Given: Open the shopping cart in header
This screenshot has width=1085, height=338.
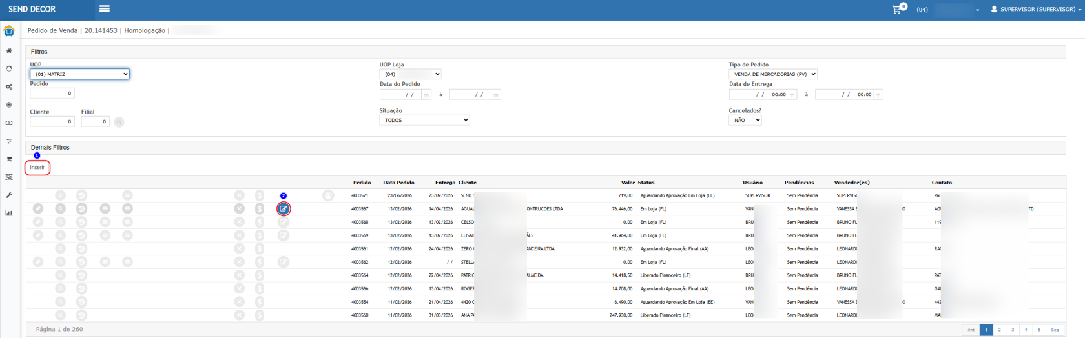Looking at the screenshot, I should 896,10.
